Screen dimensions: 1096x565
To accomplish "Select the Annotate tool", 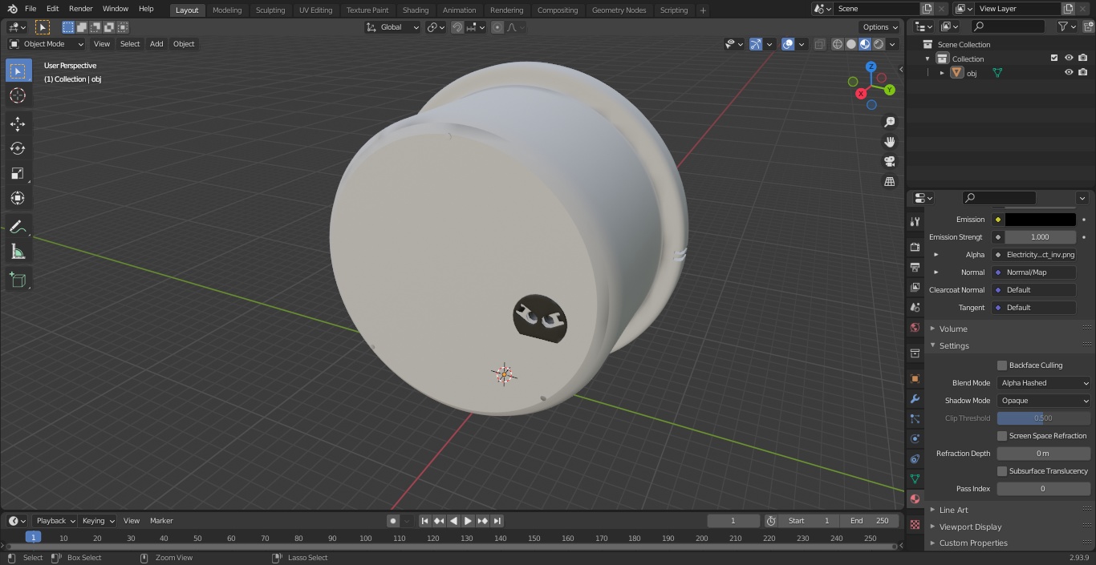I will pyautogui.click(x=18, y=228).
